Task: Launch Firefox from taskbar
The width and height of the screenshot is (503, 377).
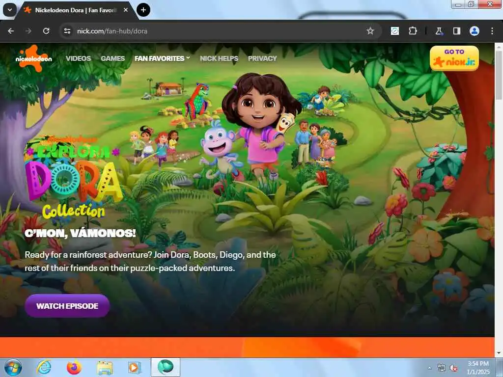Action: [74, 367]
